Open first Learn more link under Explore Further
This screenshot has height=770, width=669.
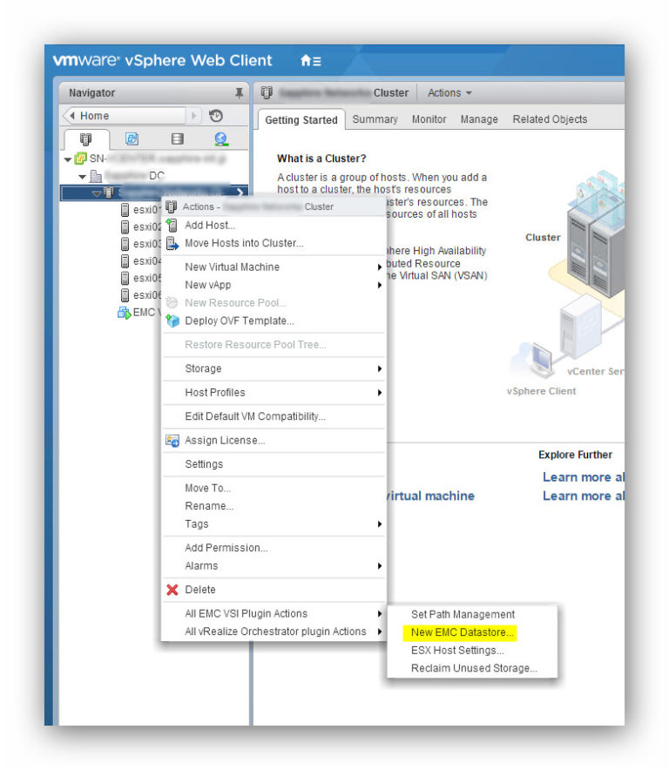point(583,477)
